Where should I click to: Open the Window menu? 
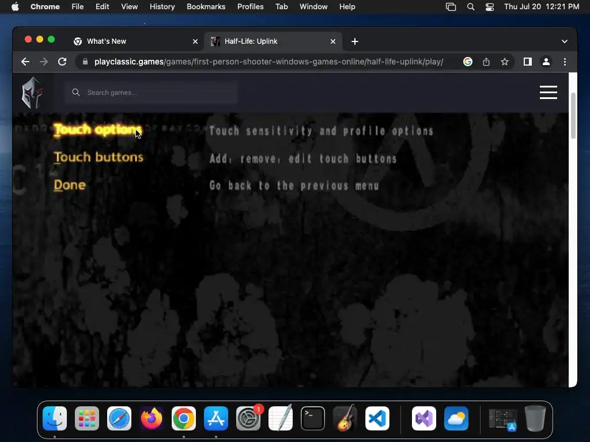point(313,7)
